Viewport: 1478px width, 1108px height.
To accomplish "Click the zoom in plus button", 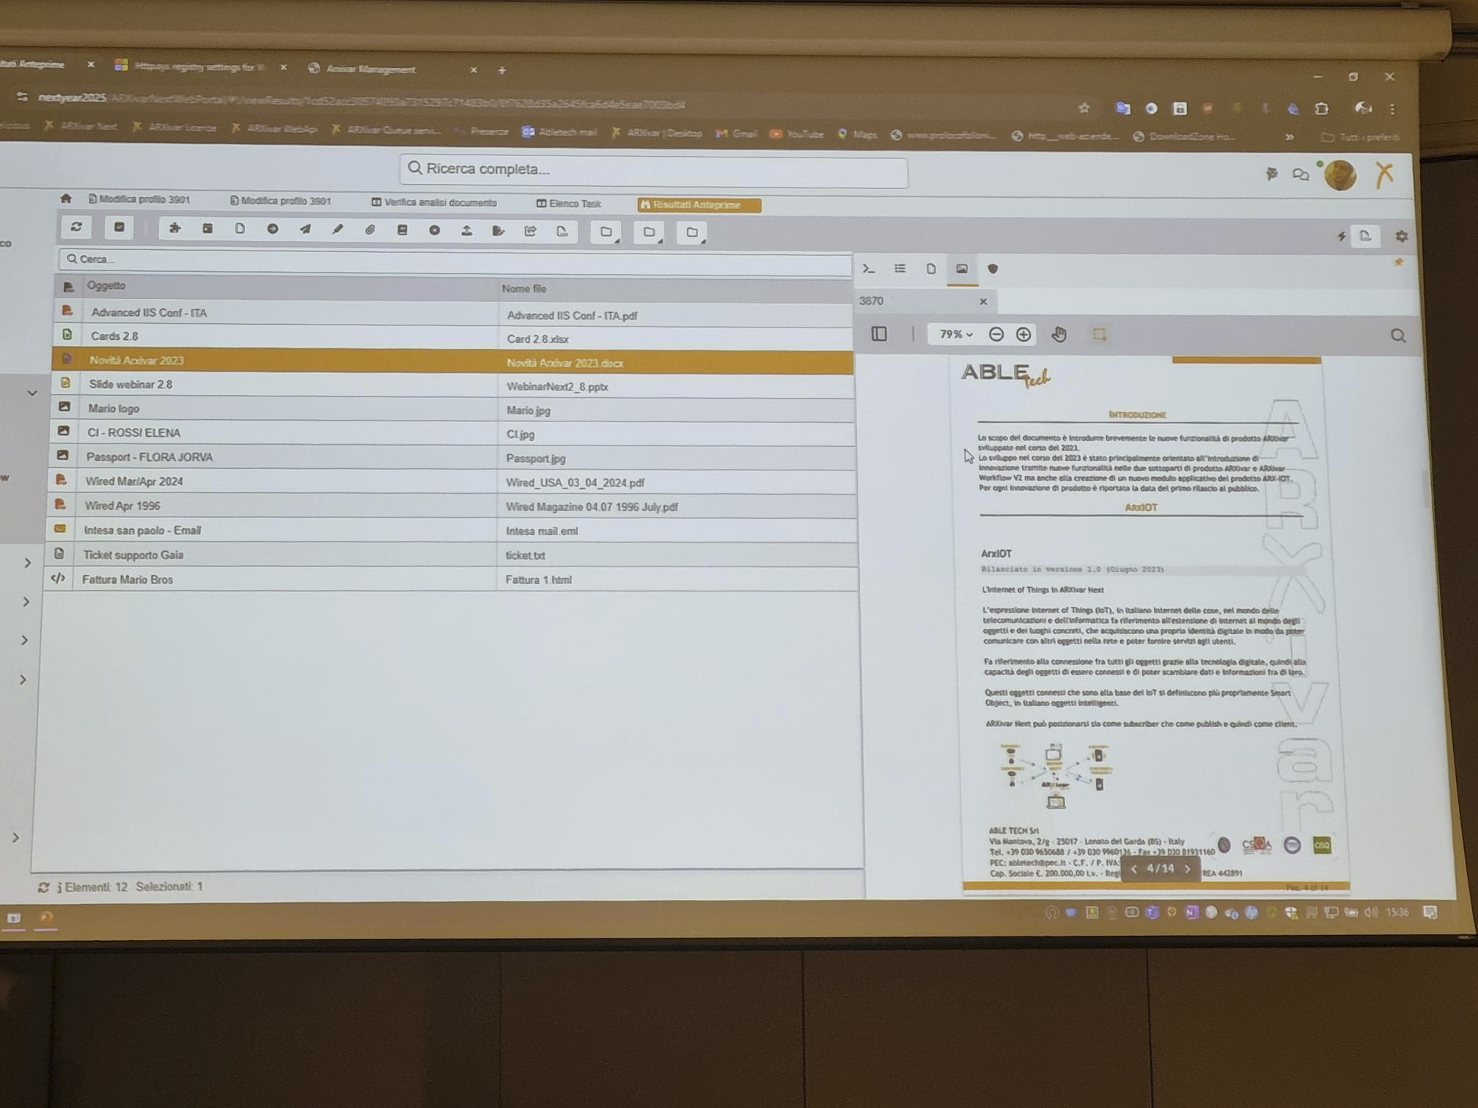I will pyautogui.click(x=1023, y=335).
